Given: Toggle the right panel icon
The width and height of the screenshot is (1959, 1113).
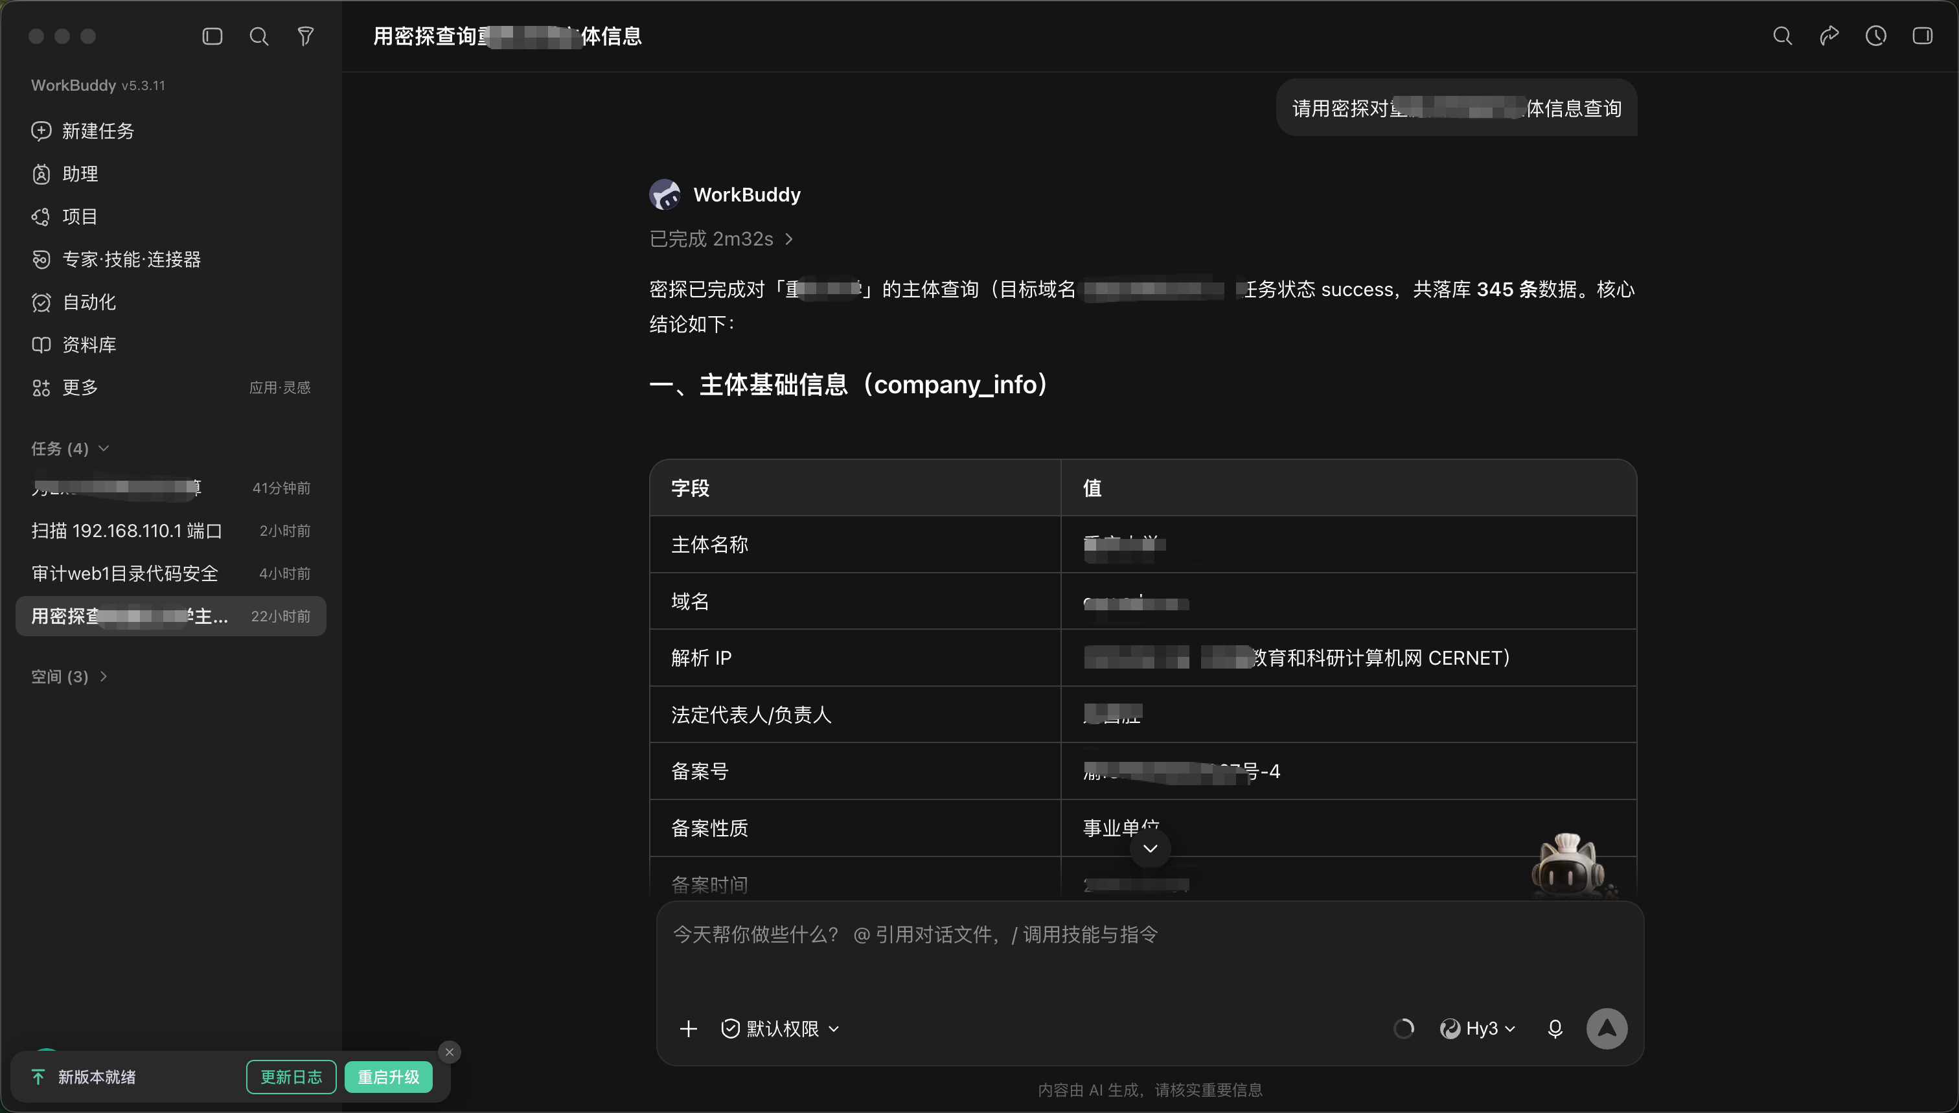Looking at the screenshot, I should point(1922,36).
